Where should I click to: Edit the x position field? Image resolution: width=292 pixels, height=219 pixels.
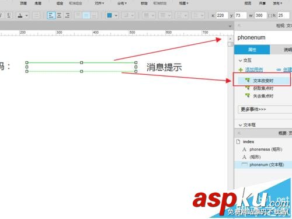coord(222,15)
